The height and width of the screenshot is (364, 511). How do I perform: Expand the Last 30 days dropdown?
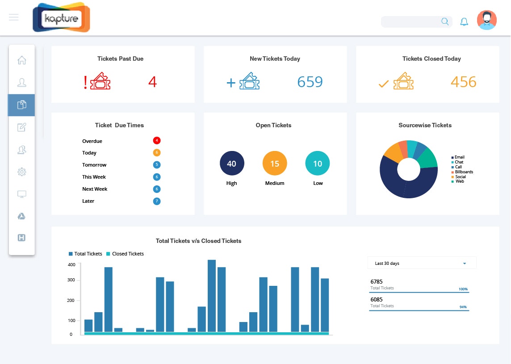coord(422,263)
